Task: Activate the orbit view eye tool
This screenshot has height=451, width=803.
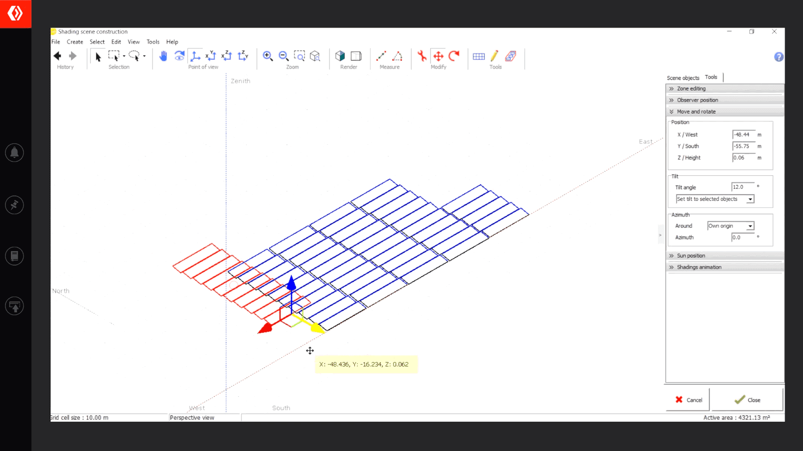Action: pyautogui.click(x=179, y=56)
